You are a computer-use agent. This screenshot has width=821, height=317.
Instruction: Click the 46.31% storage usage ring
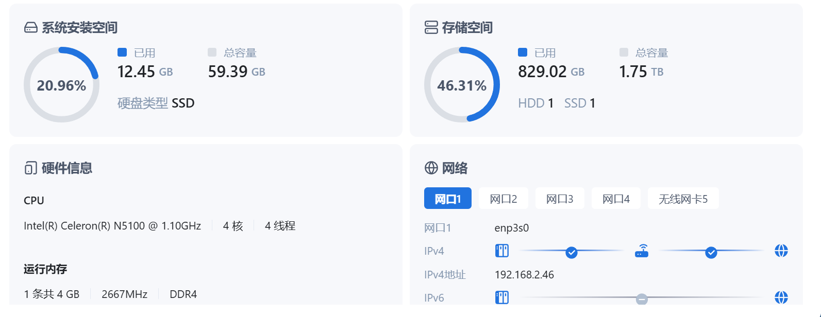pos(462,85)
